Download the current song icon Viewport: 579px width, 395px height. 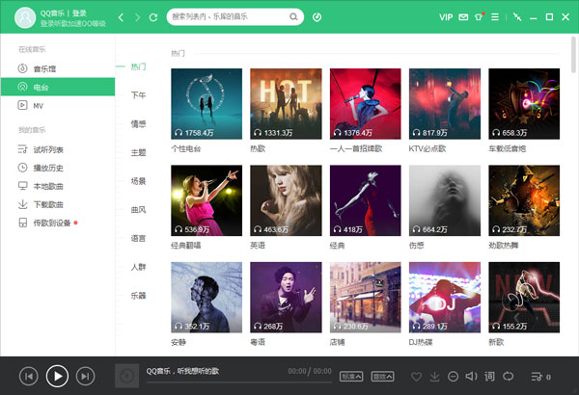[x=434, y=377]
